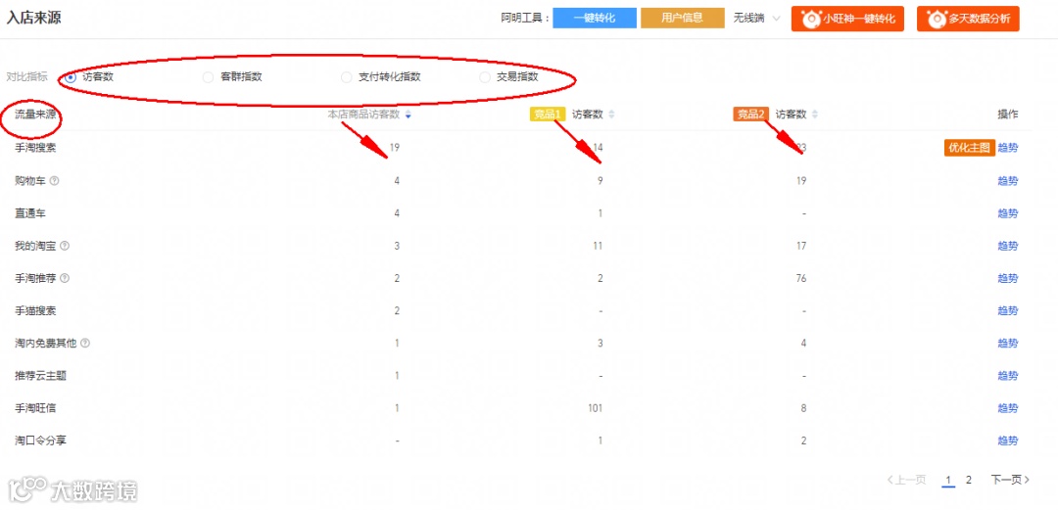
Task: Click 下一页 next page link
Action: pos(1010,480)
